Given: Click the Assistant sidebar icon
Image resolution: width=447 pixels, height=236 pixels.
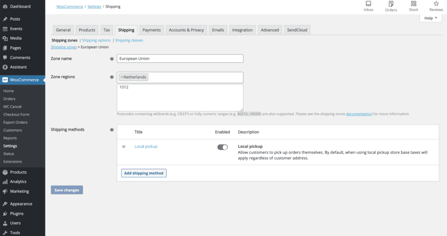Looking at the screenshot, I should click(x=5, y=67).
